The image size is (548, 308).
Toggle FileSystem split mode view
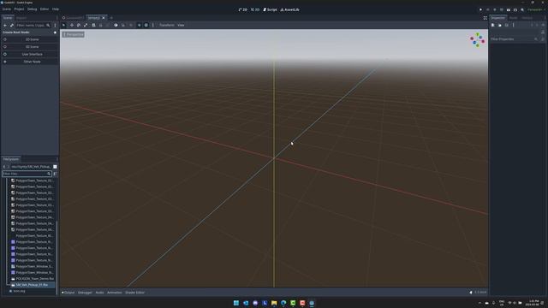click(x=55, y=167)
